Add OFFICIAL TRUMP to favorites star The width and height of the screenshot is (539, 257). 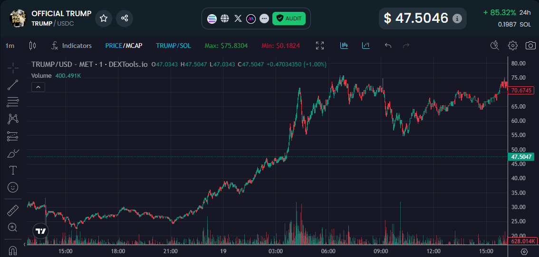104,18
